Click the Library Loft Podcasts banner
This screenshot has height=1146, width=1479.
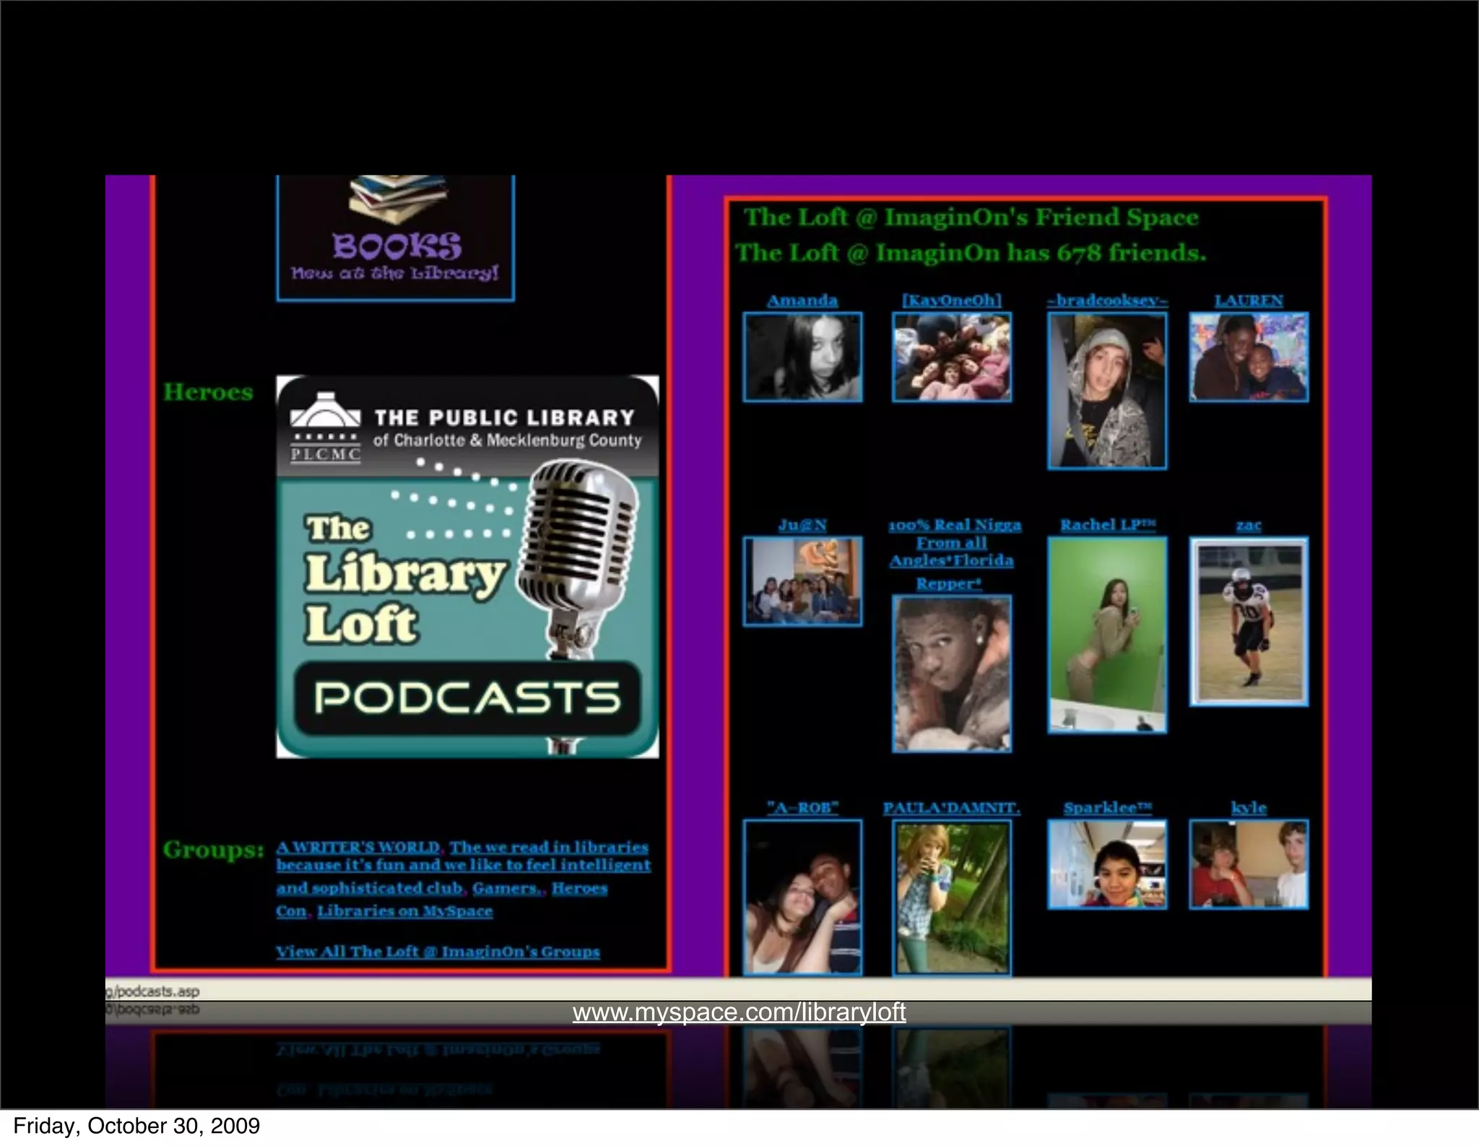[x=467, y=566]
